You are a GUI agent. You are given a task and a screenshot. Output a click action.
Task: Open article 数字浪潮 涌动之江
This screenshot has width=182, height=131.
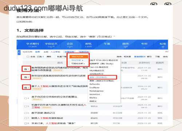coord(43,113)
